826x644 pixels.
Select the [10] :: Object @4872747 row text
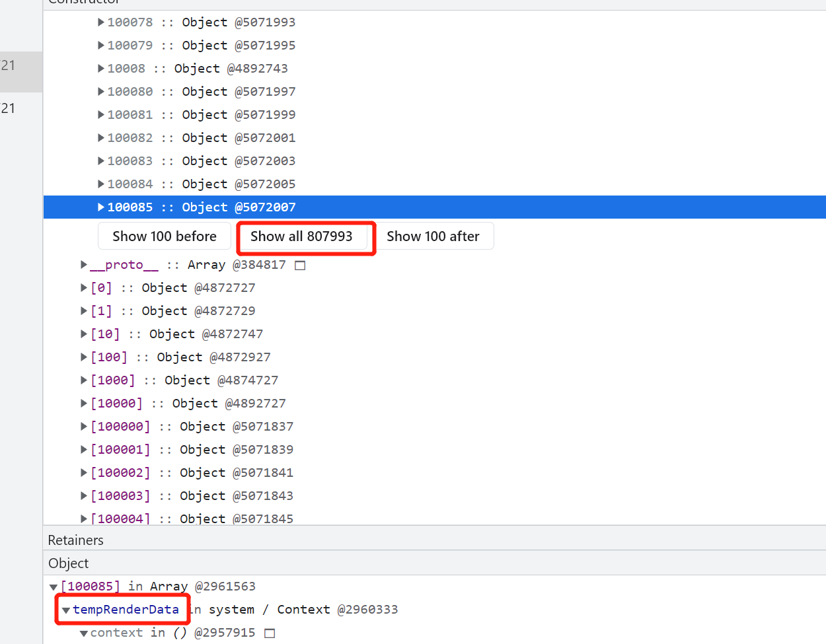pyautogui.click(x=176, y=334)
